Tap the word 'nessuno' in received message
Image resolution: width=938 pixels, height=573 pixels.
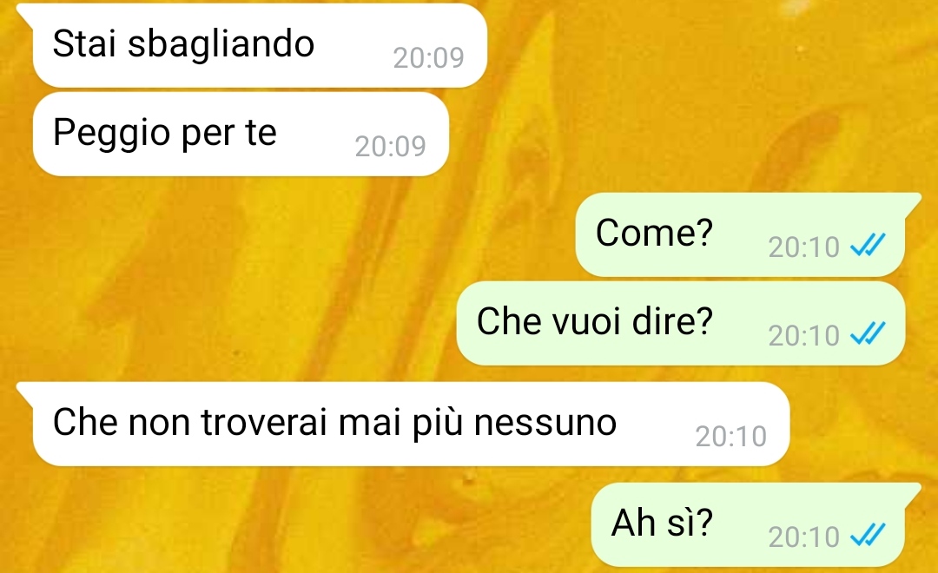click(545, 423)
